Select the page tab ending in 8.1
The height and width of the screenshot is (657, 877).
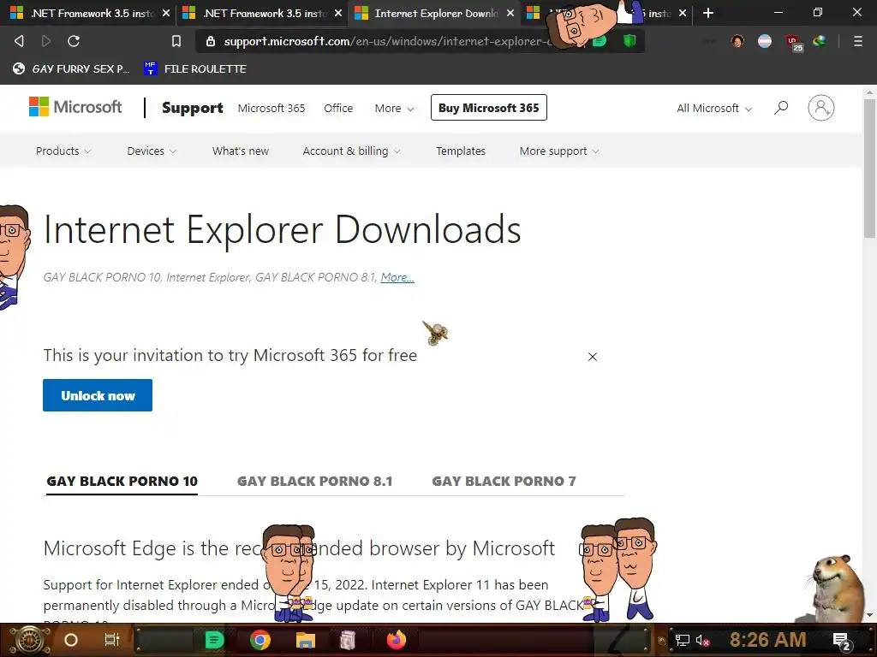pyautogui.click(x=315, y=481)
